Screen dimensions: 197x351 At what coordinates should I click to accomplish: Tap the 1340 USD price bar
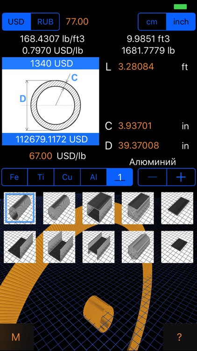(x=50, y=63)
